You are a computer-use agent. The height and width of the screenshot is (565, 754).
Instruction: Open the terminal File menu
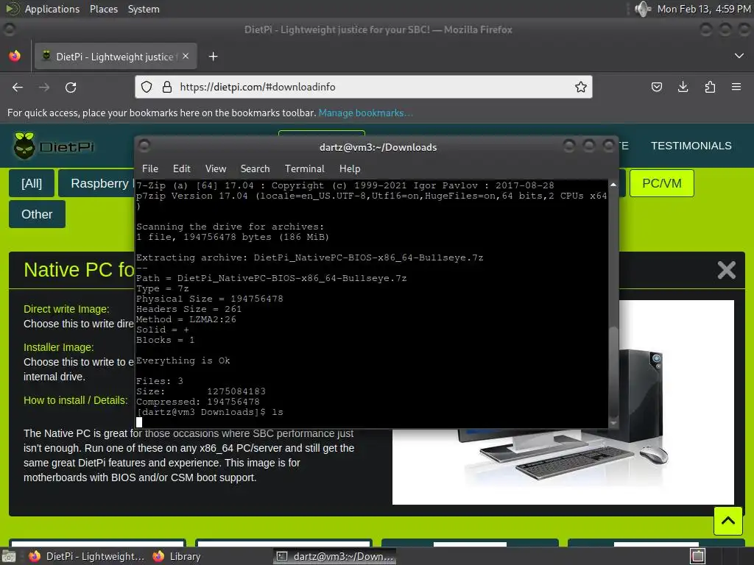(150, 168)
